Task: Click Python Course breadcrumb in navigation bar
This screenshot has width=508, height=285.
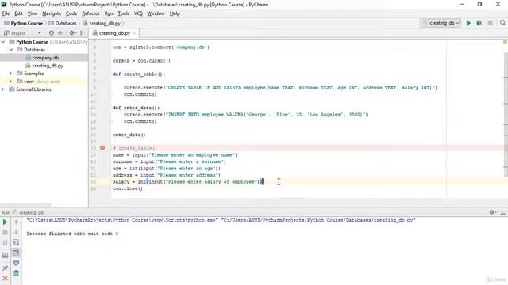Action: click(23, 23)
